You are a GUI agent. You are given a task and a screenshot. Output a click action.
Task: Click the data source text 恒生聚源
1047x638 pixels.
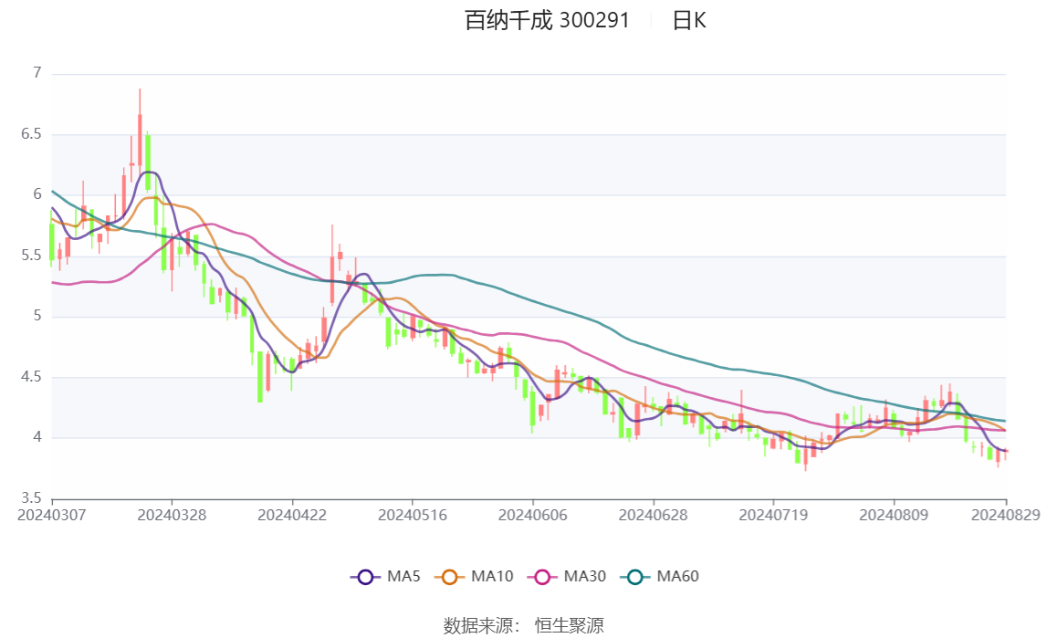tap(569, 625)
